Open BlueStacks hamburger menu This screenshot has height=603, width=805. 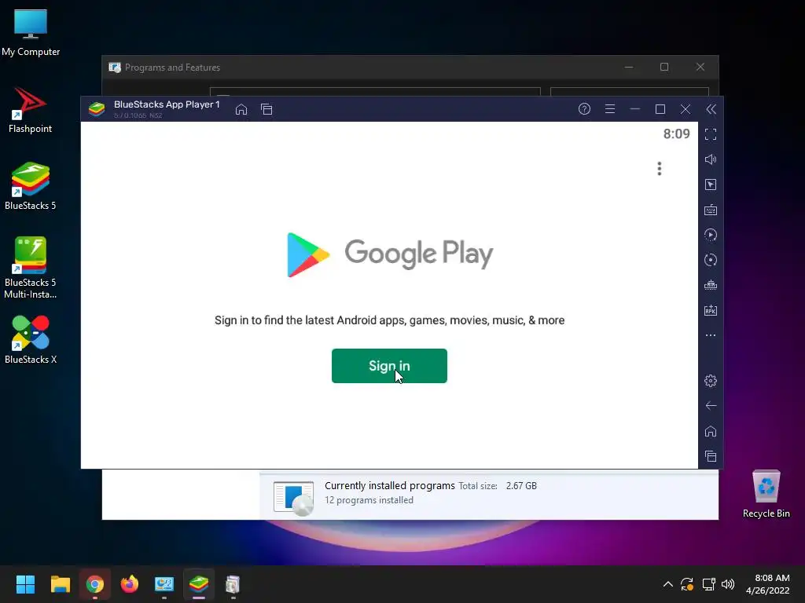coord(610,108)
